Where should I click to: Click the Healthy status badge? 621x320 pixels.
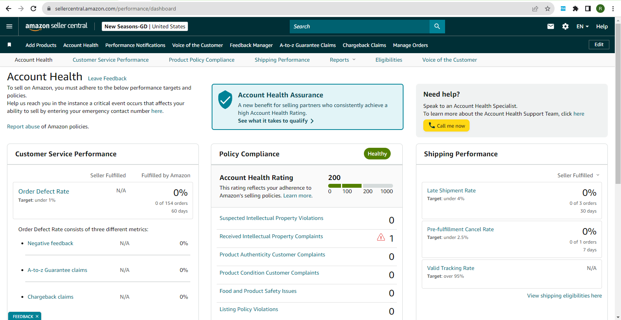pyautogui.click(x=377, y=154)
